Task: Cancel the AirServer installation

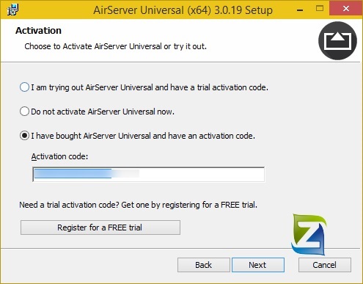Action: coord(325,265)
